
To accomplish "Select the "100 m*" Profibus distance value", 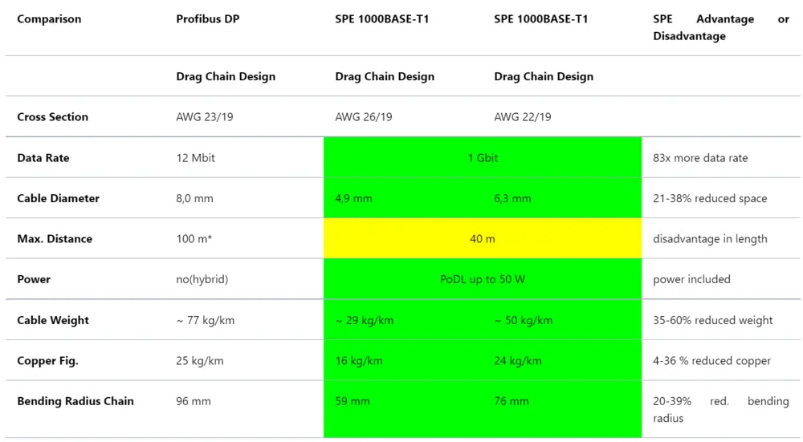I will coord(195,239).
